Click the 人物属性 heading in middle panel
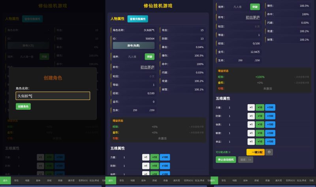 tap(117, 19)
